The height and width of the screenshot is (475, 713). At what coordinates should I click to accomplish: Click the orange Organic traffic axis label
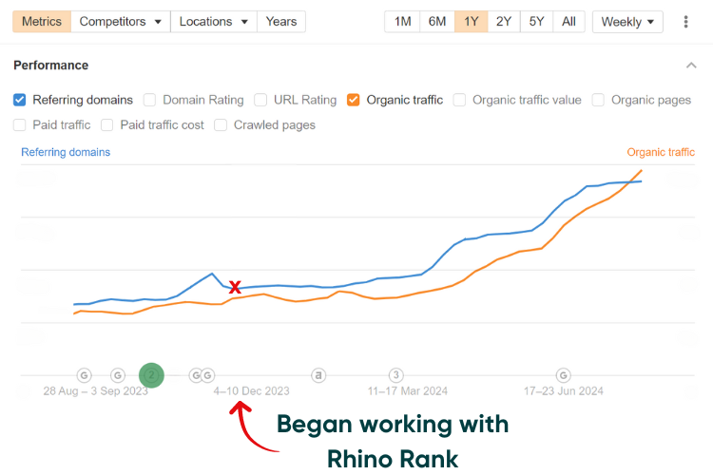(x=661, y=152)
